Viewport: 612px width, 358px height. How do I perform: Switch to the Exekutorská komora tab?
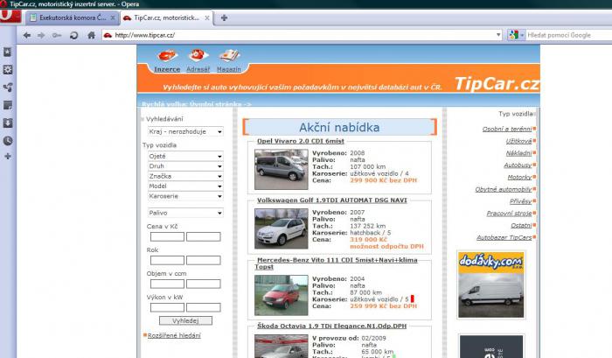[68, 18]
